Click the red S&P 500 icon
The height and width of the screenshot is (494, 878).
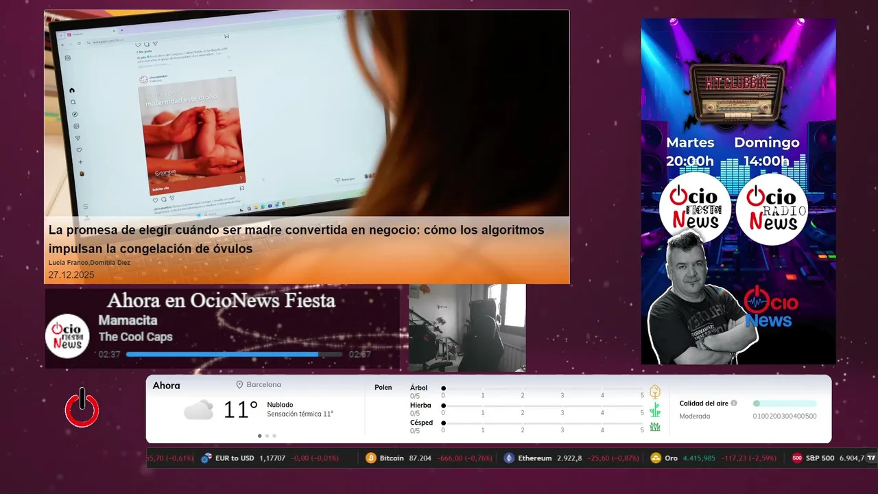(797, 458)
